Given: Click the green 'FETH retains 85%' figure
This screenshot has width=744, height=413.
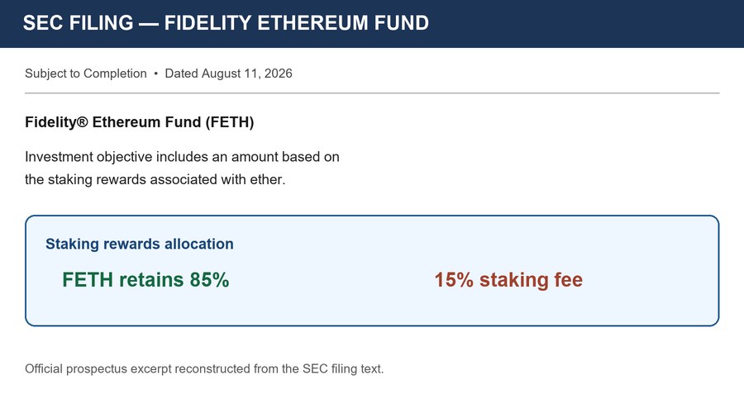Looking at the screenshot, I should [145, 280].
